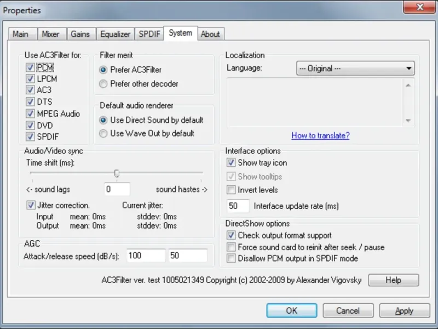
Task: Click the Interface update rate field
Action: pyautogui.click(x=238, y=206)
